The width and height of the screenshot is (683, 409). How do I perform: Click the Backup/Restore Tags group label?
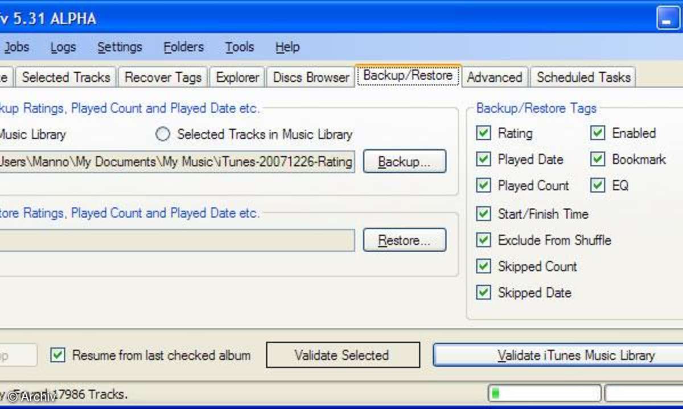[536, 108]
